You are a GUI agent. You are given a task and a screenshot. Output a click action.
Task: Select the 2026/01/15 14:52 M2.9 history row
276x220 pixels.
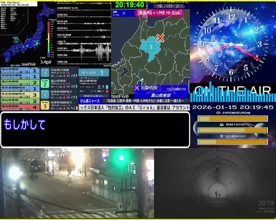pyautogui.click(x=20, y=89)
